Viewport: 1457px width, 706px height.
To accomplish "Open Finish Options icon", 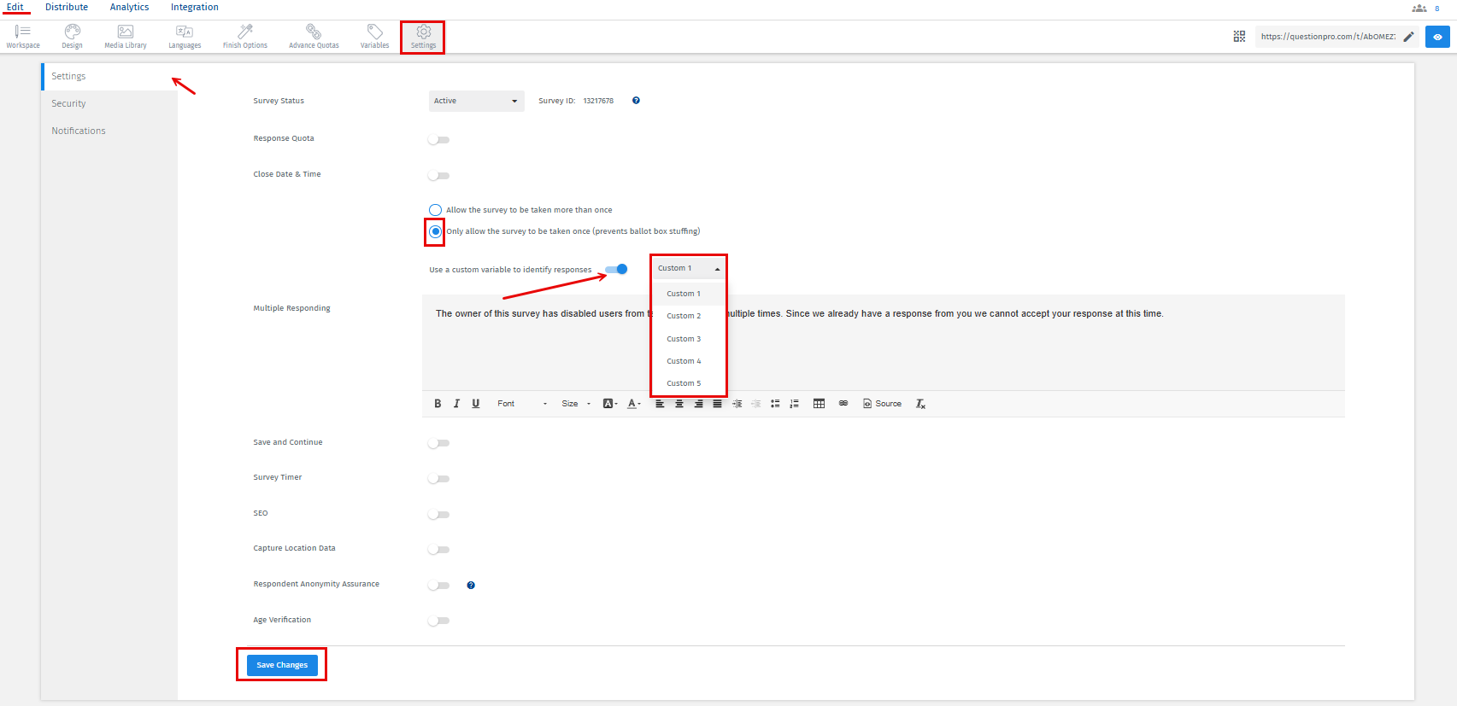I will [245, 37].
